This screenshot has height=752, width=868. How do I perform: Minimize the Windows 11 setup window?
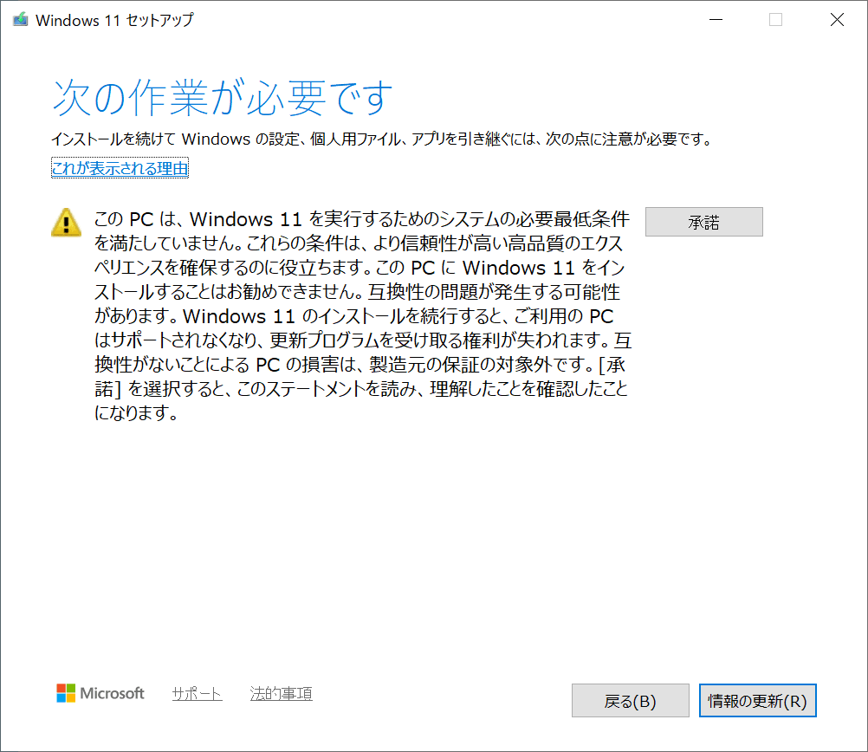715,20
